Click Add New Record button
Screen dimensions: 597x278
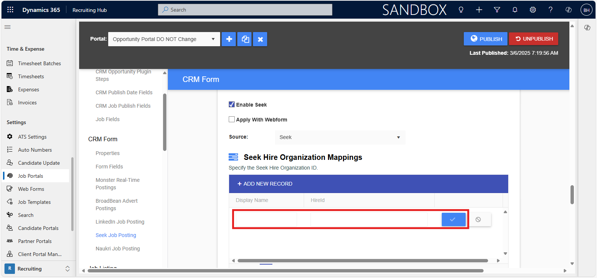coord(265,184)
